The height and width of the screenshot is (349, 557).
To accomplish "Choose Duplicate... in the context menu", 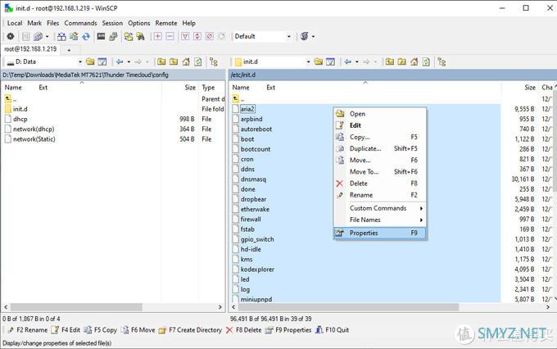I will click(x=380, y=148).
